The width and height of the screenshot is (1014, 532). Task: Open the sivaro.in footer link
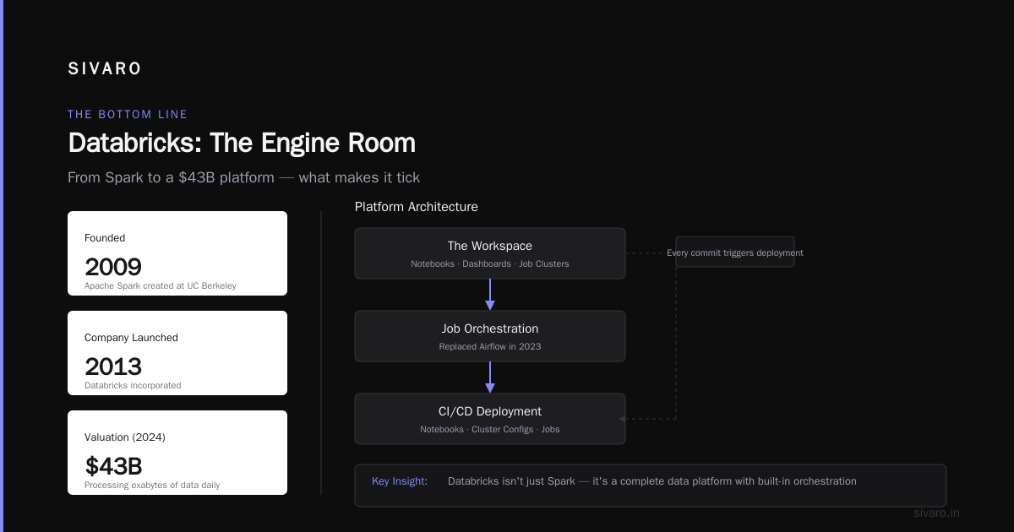[x=937, y=513]
